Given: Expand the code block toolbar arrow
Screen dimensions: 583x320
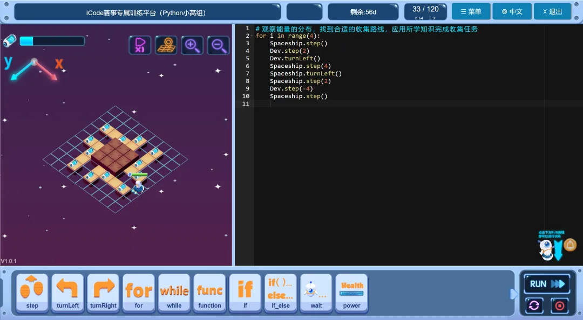Looking at the screenshot, I should [513, 294].
